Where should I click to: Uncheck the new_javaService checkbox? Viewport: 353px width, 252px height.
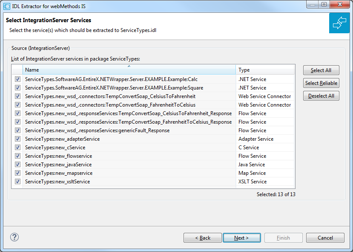point(17,164)
